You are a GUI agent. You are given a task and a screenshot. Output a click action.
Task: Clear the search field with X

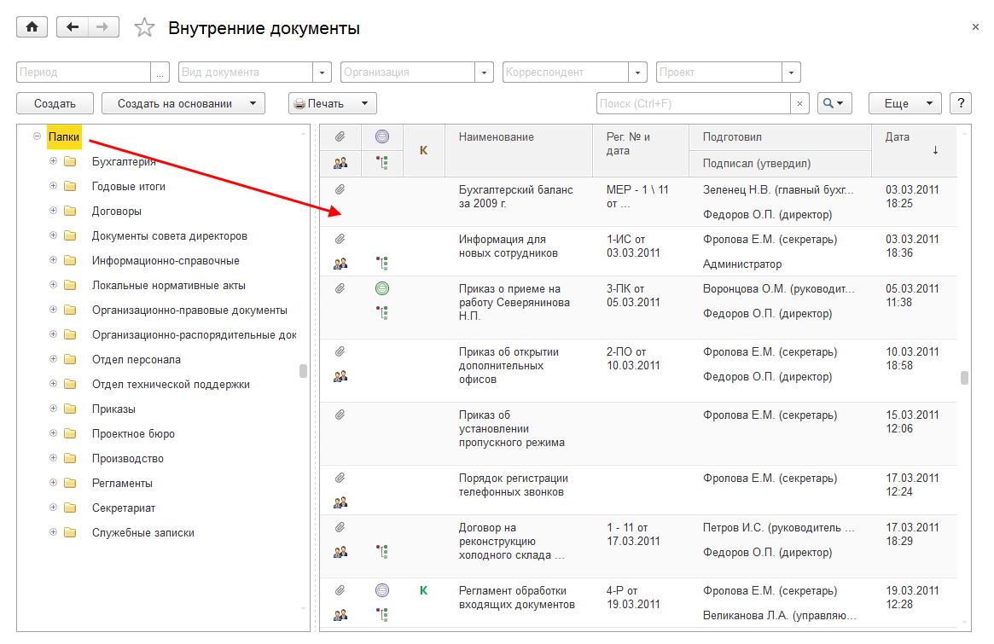[799, 103]
